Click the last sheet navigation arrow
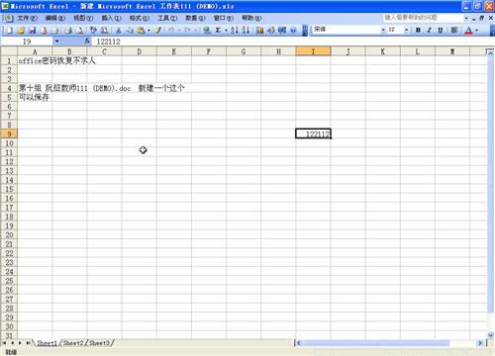 click(28, 343)
